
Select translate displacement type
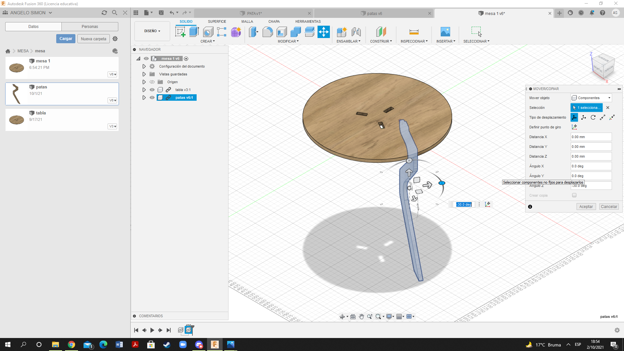tap(584, 117)
